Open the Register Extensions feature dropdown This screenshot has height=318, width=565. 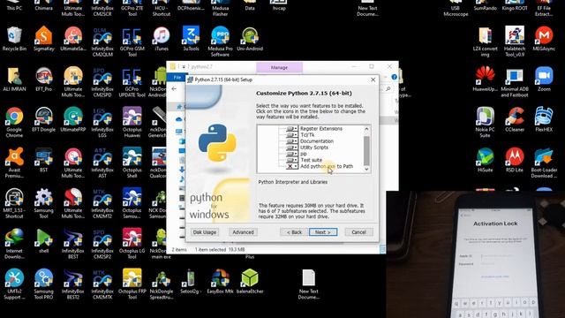[x=292, y=129]
